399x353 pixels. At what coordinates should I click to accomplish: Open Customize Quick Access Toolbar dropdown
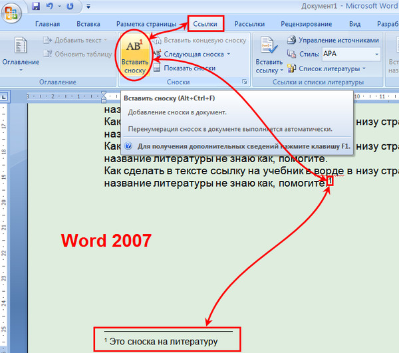click(88, 7)
